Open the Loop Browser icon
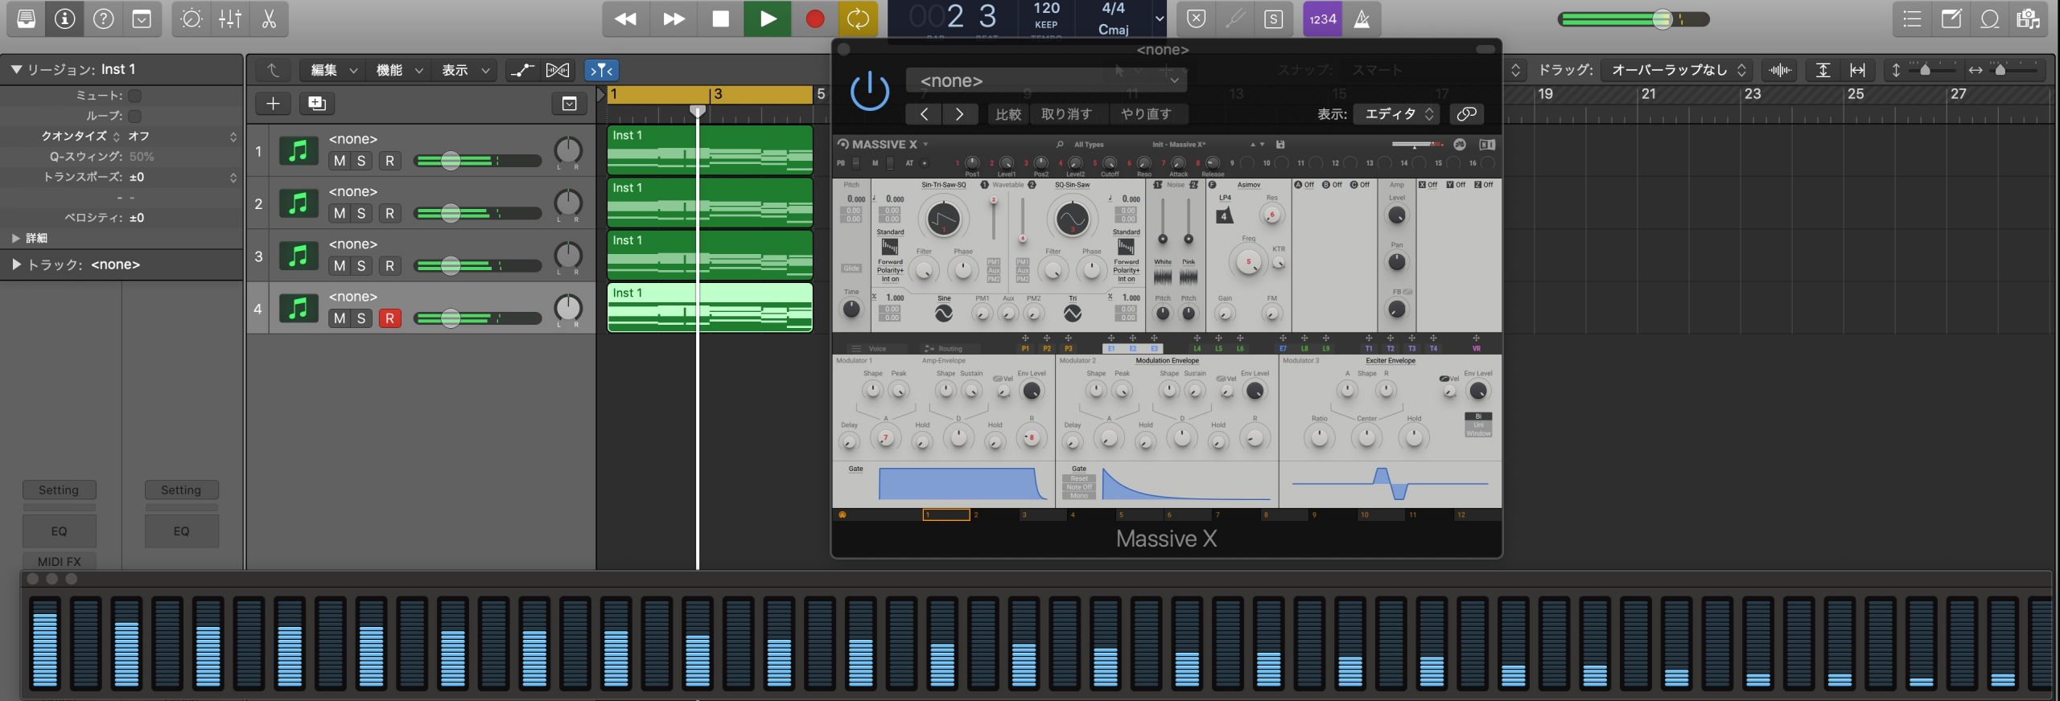 (x=1990, y=18)
